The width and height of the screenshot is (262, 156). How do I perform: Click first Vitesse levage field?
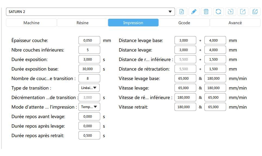[185, 88]
